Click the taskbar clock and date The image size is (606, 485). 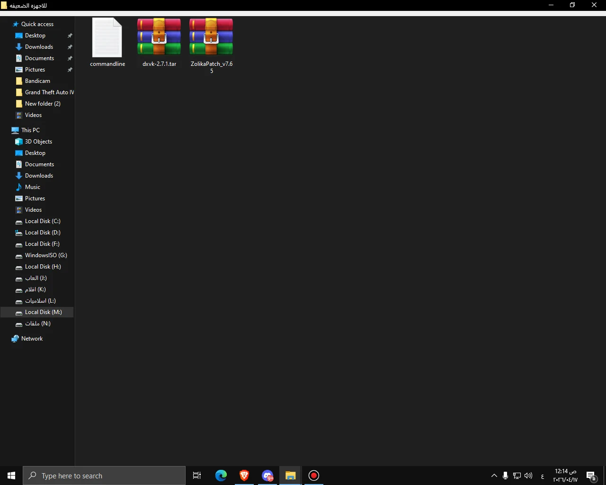565,476
